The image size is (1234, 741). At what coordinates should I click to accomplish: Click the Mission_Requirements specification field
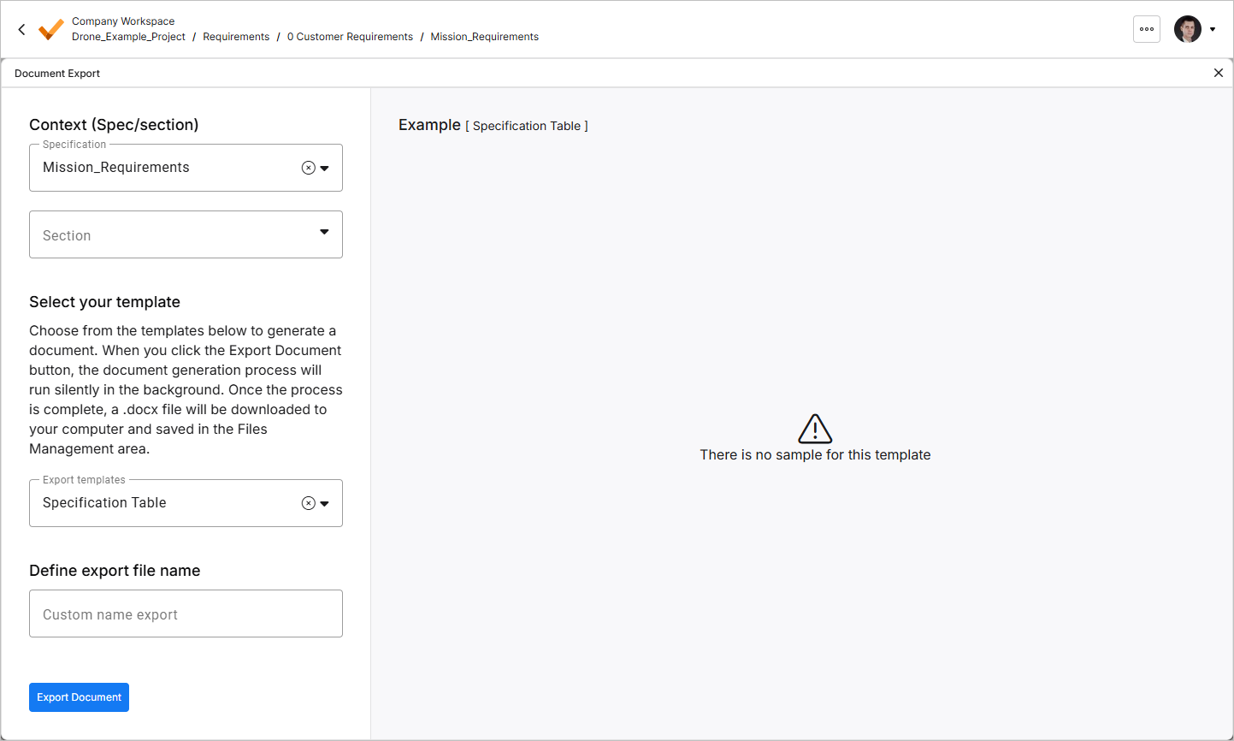(x=186, y=168)
